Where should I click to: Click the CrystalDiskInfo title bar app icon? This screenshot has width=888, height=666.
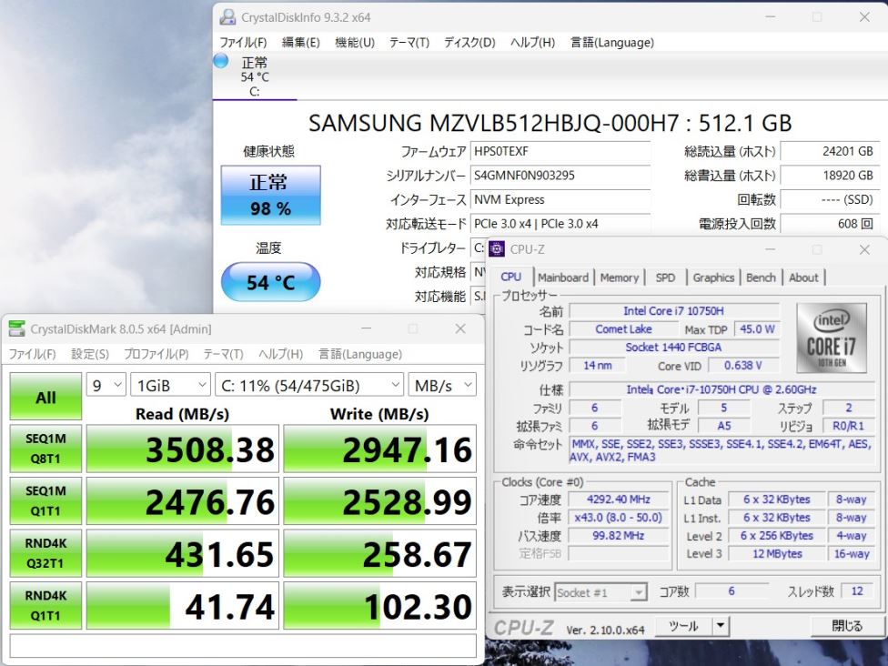click(x=227, y=17)
